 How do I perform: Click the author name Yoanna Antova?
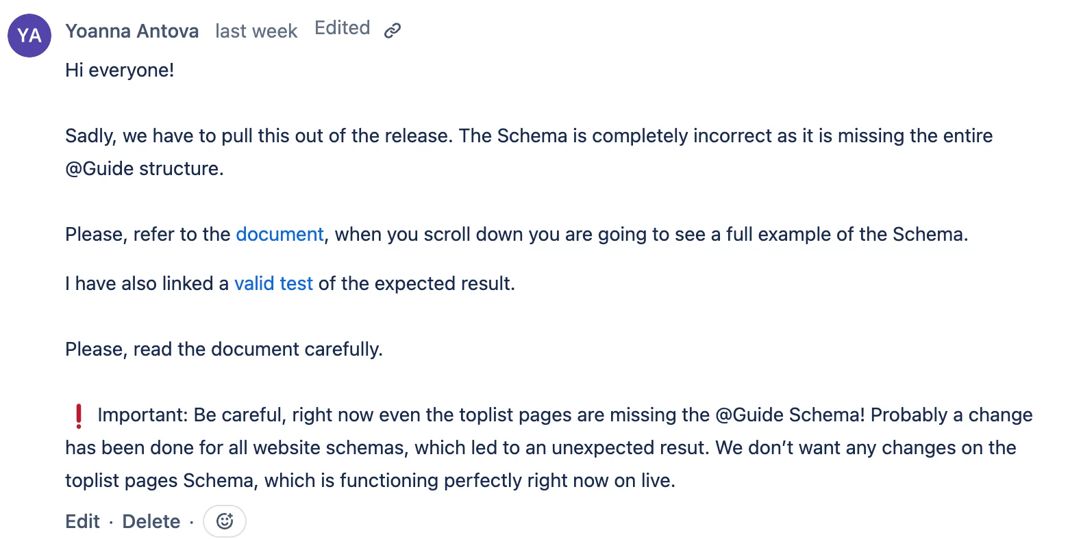132,31
